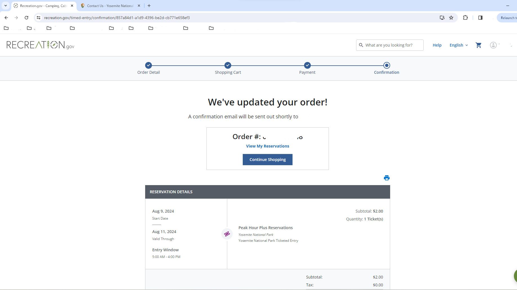Screen dimensions: 517x290
Task: Open the browser side panel icon
Action: 480,18
